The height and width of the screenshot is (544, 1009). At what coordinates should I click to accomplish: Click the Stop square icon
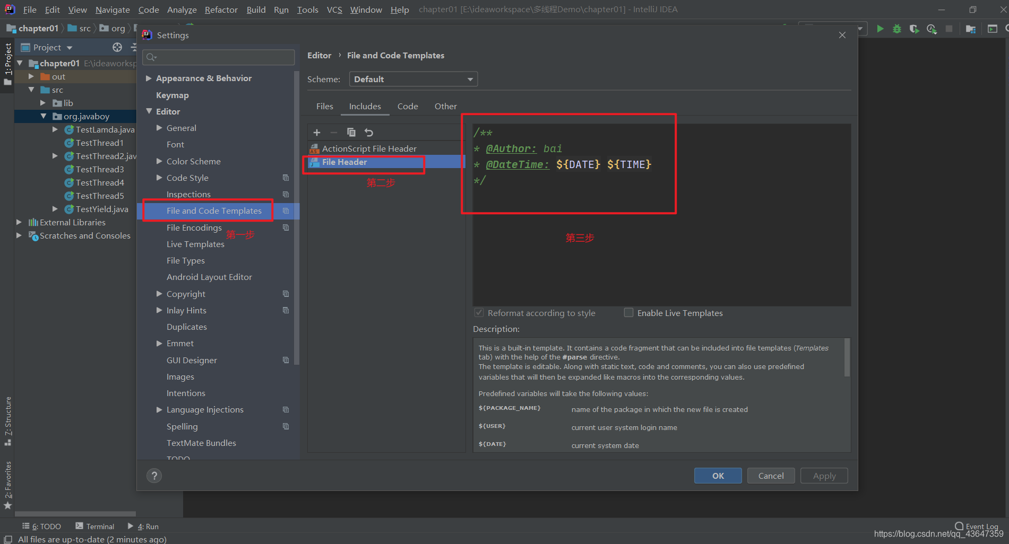949,29
